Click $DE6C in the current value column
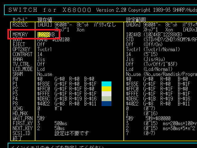197x148 pixels. [43, 99]
